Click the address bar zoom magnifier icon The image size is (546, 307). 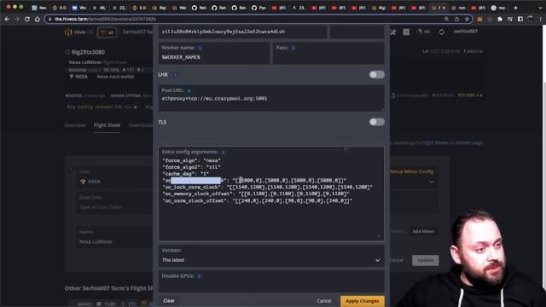(446, 19)
